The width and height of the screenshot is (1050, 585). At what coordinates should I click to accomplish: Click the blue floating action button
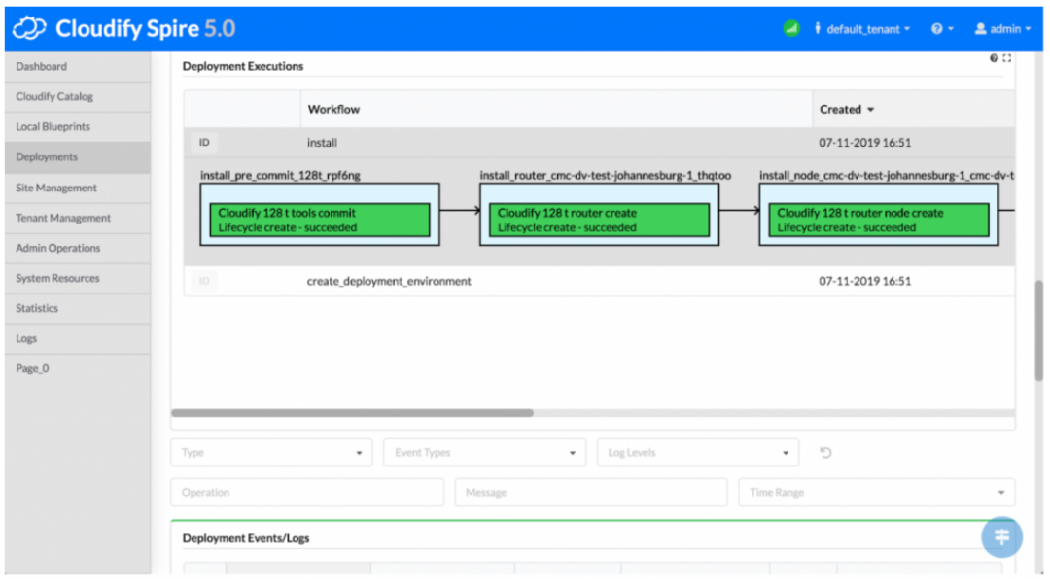pyautogui.click(x=1001, y=536)
